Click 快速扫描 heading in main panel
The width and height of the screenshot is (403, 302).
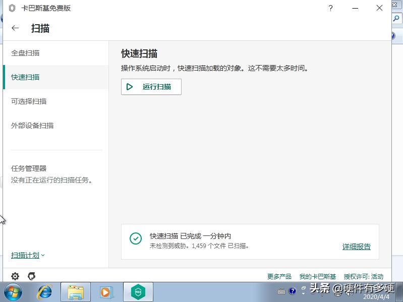139,53
